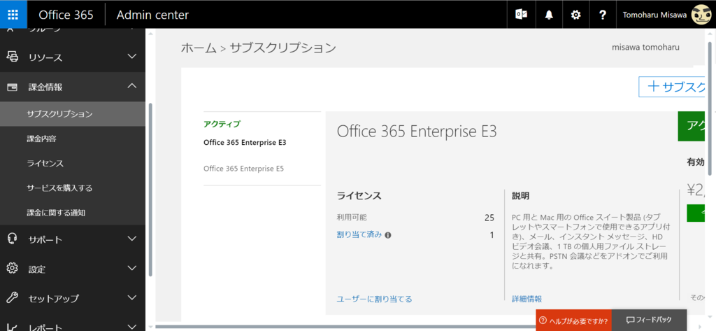Click the Tomoharu Misawa account name
Viewport: 716px width, 331px height.
[654, 15]
